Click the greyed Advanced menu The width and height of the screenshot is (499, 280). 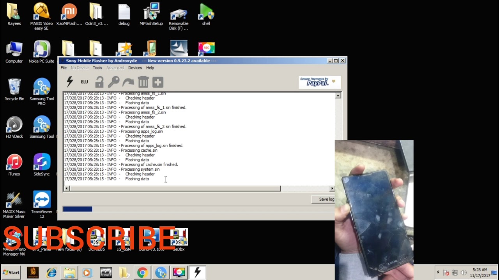pyautogui.click(x=115, y=68)
